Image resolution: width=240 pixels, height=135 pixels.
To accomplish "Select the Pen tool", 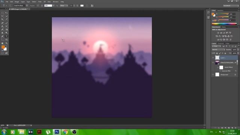I will point(2,36).
